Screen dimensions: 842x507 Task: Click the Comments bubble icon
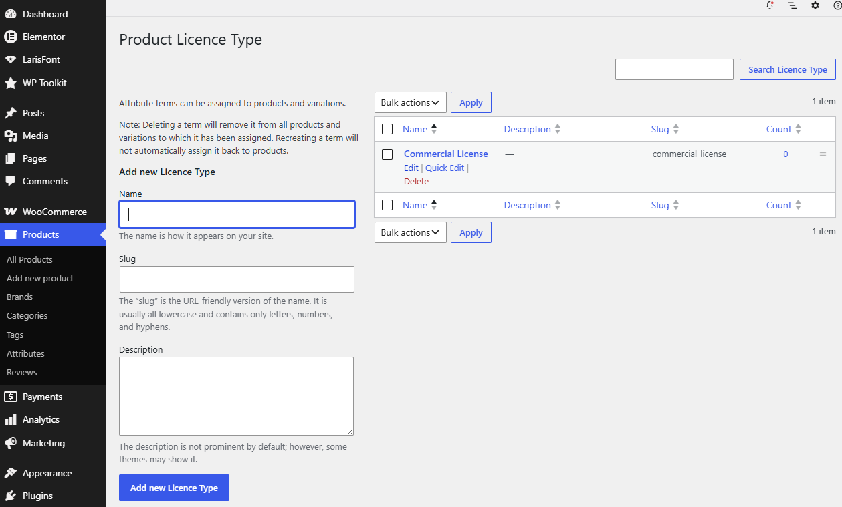pyautogui.click(x=11, y=181)
